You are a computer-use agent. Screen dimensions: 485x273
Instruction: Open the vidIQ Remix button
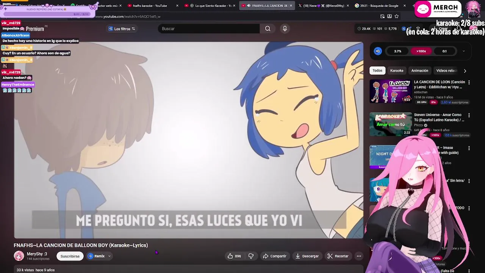coord(96,256)
